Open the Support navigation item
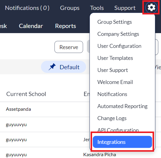The height and width of the screenshot is (158, 161). click(125, 8)
